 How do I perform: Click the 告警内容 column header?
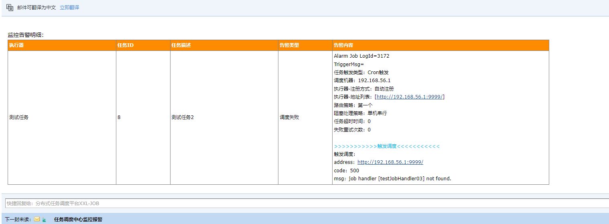point(441,45)
